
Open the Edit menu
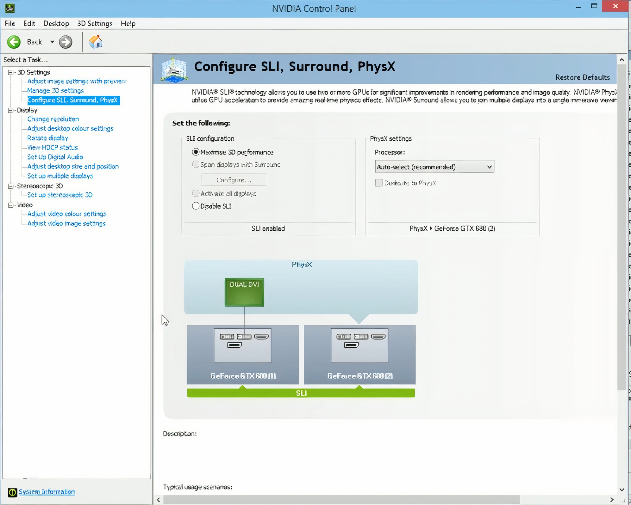point(29,23)
